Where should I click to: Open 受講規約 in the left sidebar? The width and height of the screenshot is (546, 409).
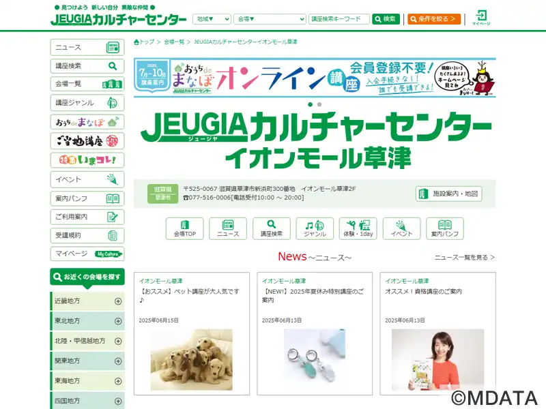[x=87, y=235]
